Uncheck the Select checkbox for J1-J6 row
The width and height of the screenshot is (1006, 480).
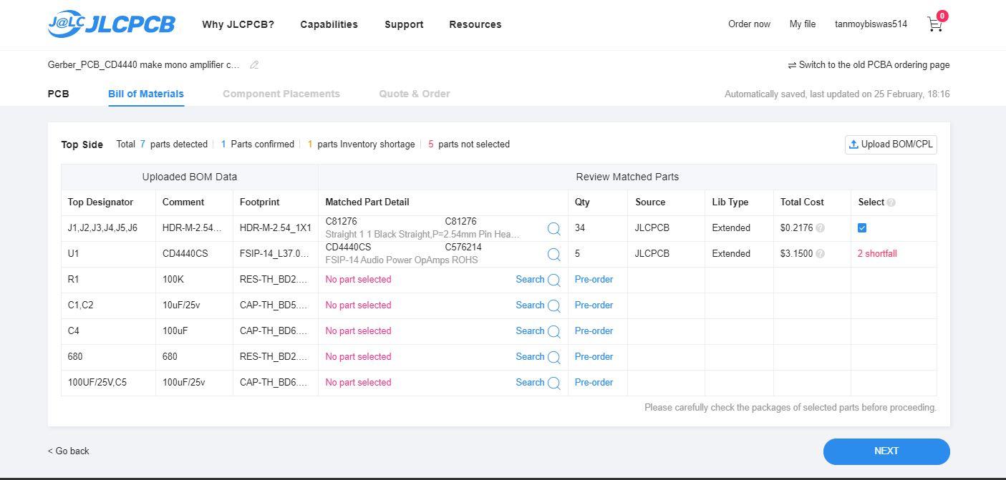[862, 228]
